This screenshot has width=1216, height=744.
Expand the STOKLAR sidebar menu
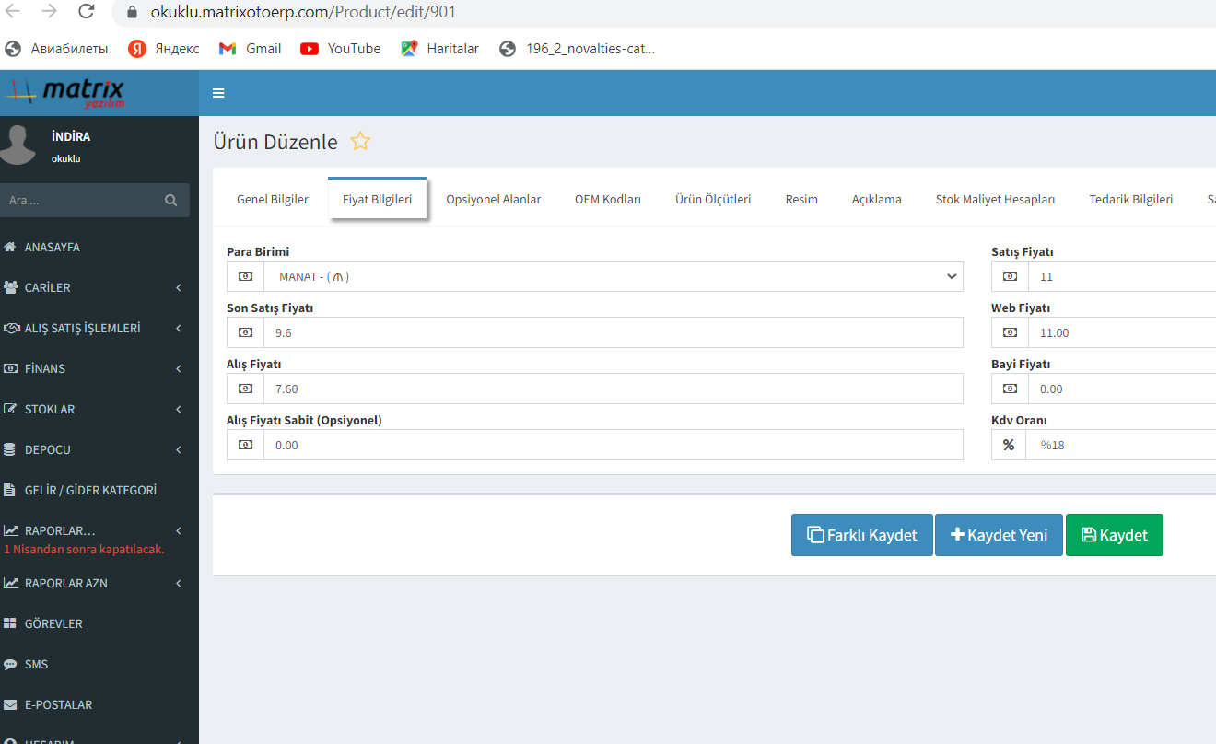(x=92, y=410)
